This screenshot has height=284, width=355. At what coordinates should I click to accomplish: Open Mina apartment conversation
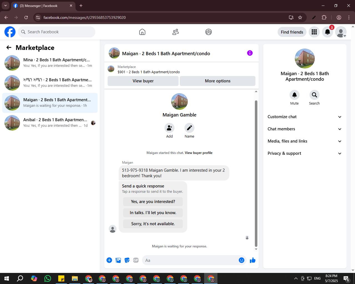[50, 63]
